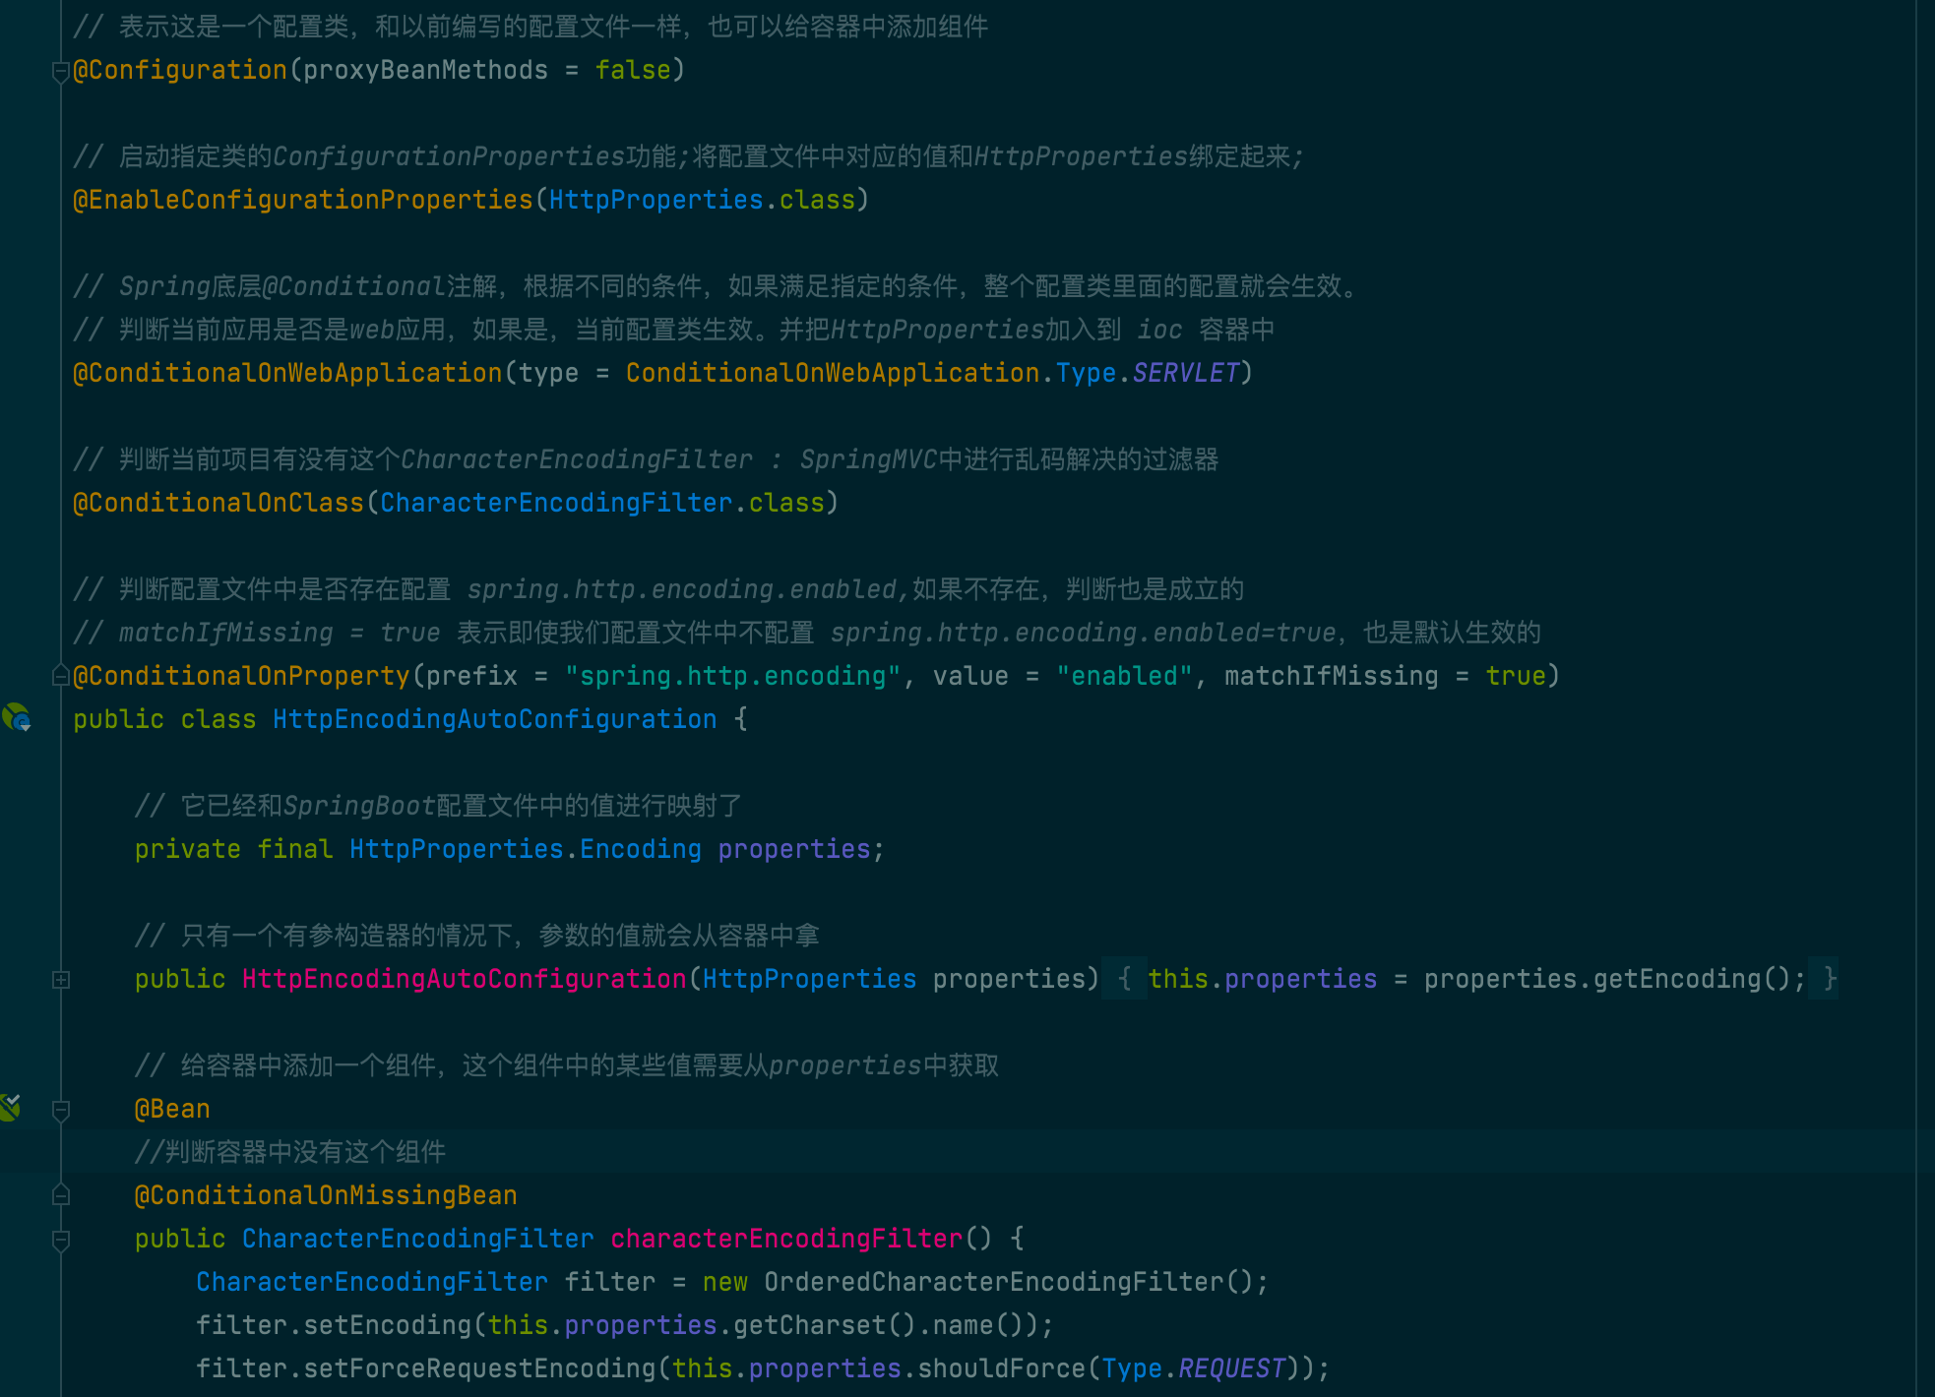Click the "class" keyword before HttpEncodingAutoConfiguration
Viewport: 1935px width, 1397px height.
click(218, 719)
